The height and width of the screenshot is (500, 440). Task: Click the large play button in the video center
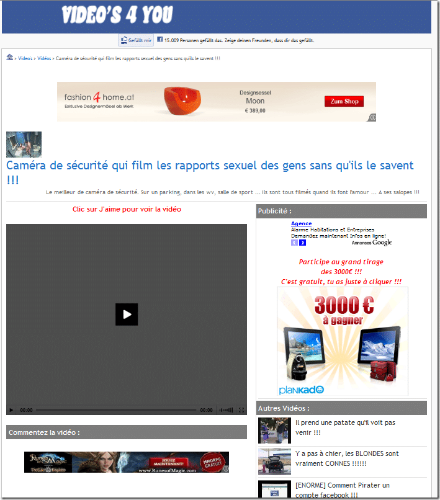click(x=127, y=315)
